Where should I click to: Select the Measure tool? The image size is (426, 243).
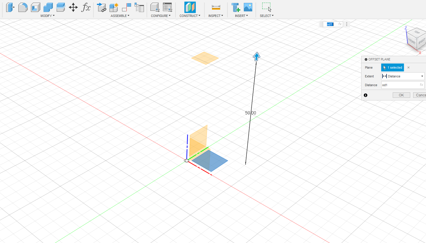[216, 7]
